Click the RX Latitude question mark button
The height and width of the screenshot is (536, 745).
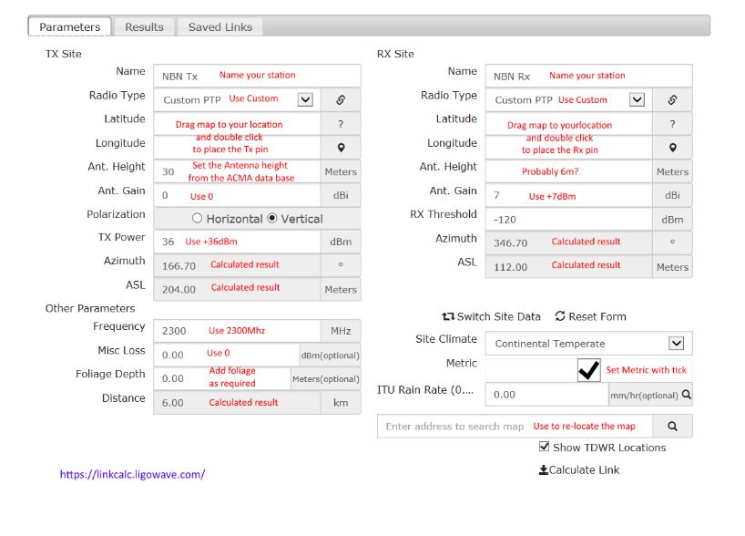pyautogui.click(x=672, y=124)
